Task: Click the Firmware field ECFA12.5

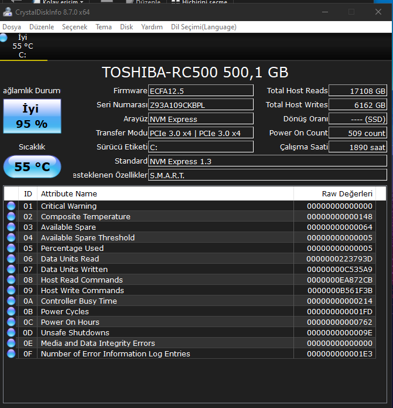Action: tap(201, 91)
